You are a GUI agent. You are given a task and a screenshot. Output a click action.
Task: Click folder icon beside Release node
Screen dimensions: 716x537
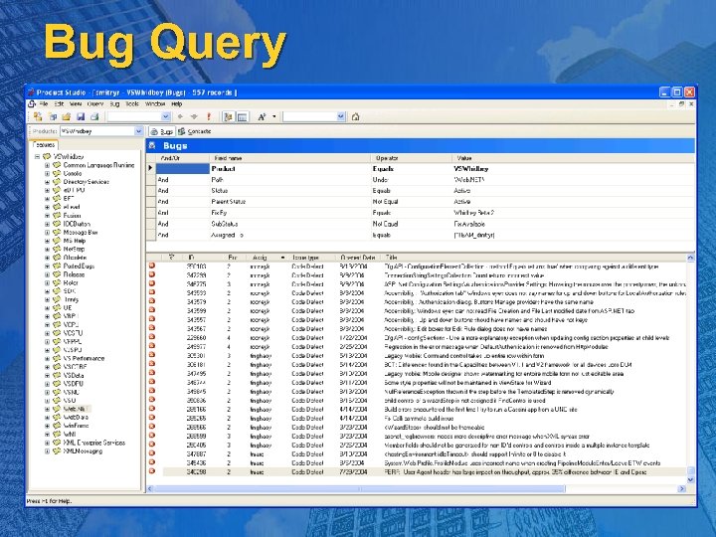(57, 274)
